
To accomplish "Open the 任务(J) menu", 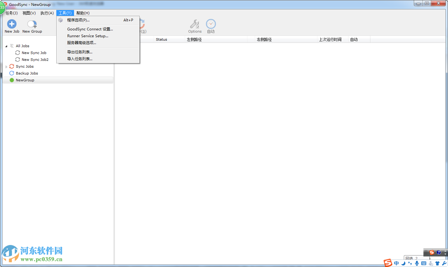I will point(12,13).
